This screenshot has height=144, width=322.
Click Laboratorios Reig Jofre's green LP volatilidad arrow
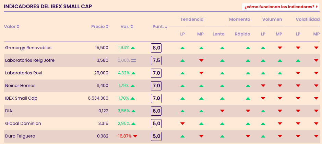(x=298, y=60)
